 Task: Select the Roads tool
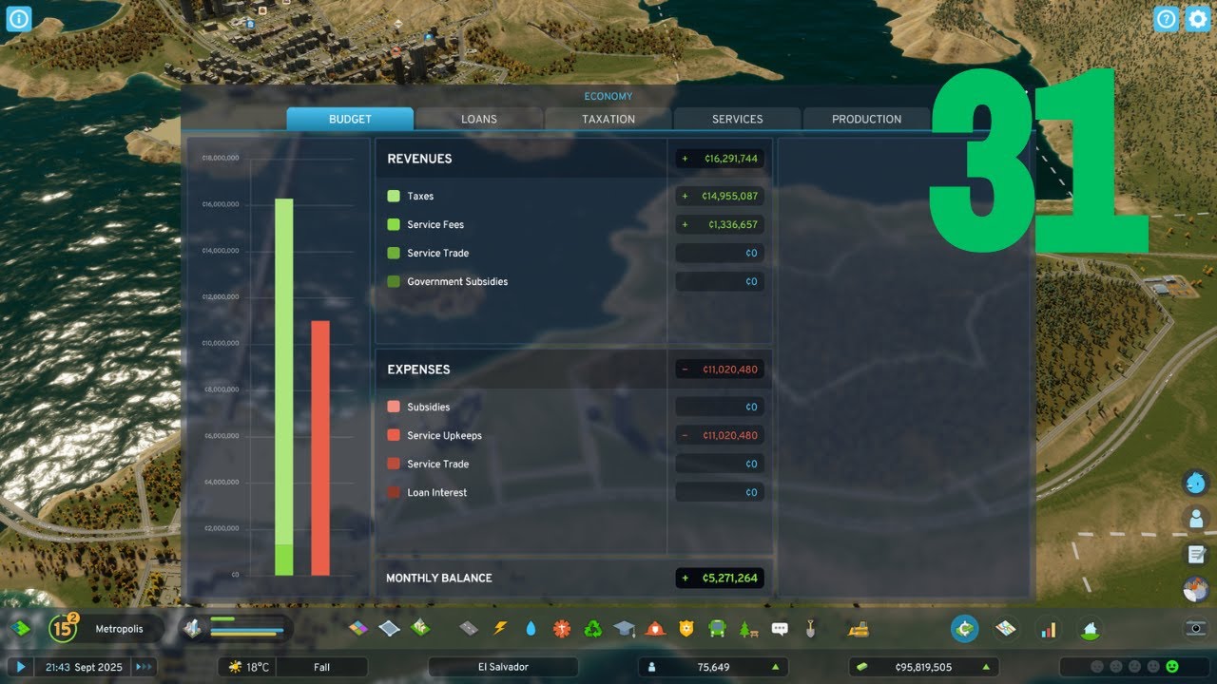click(x=469, y=628)
